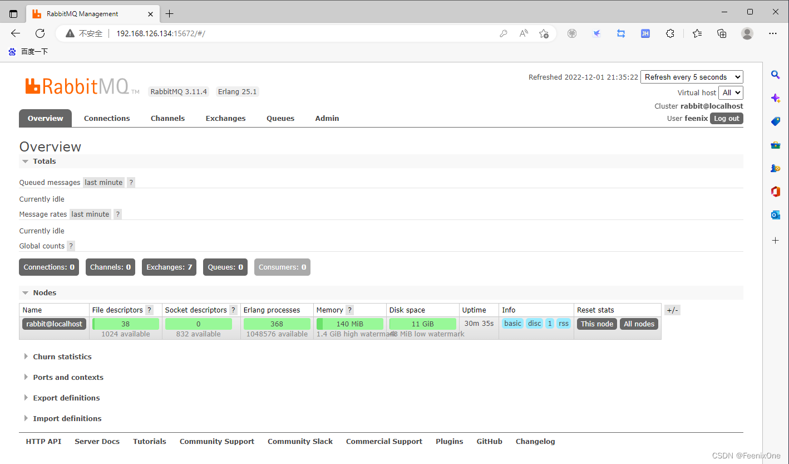Open the sidebar Tools briefcase icon
The width and height of the screenshot is (789, 464).
click(x=775, y=145)
